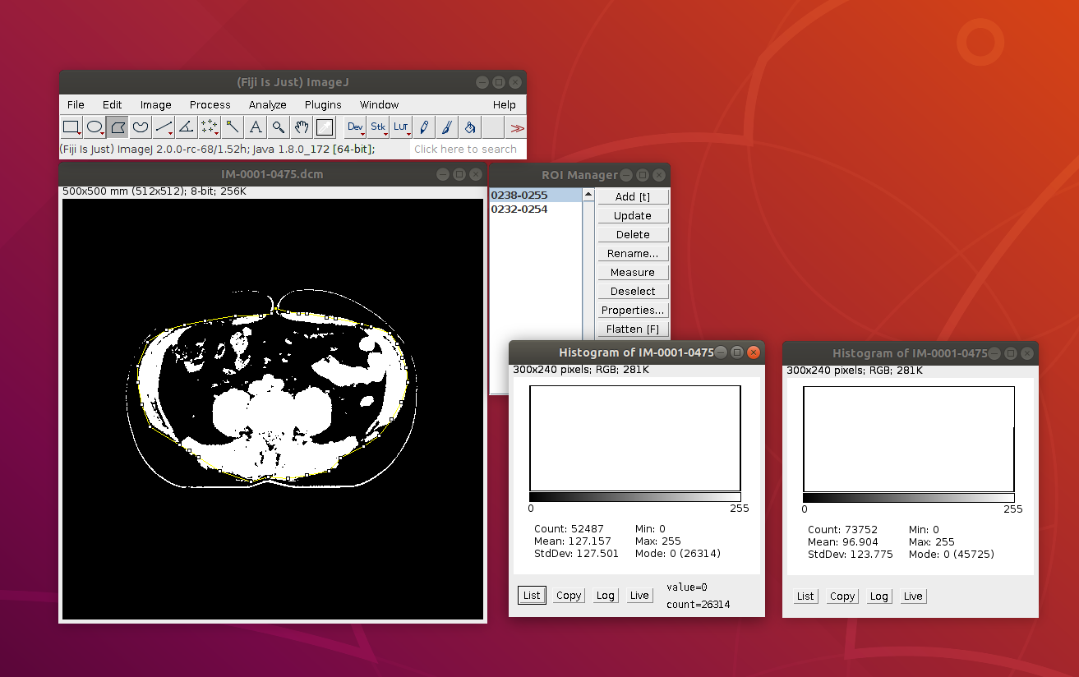The height and width of the screenshot is (677, 1079).
Task: Select the Wand tracing tool
Action: point(233,127)
